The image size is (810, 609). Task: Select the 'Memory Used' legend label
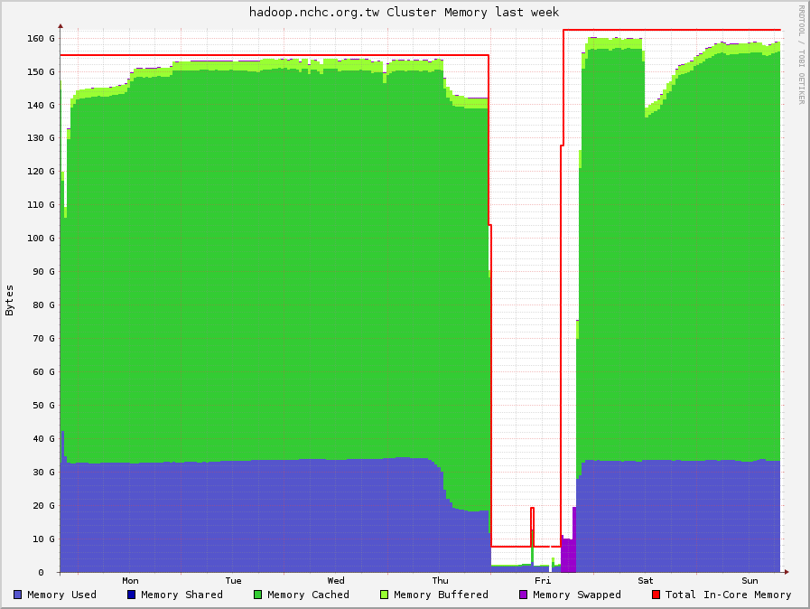[62, 595]
